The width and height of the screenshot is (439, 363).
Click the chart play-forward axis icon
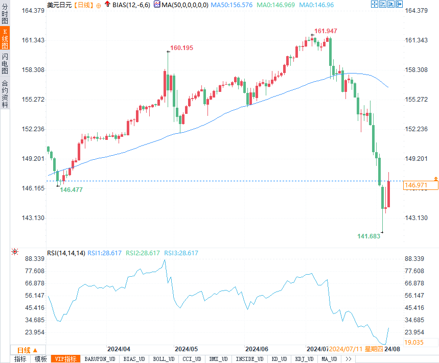[x=391, y=4]
